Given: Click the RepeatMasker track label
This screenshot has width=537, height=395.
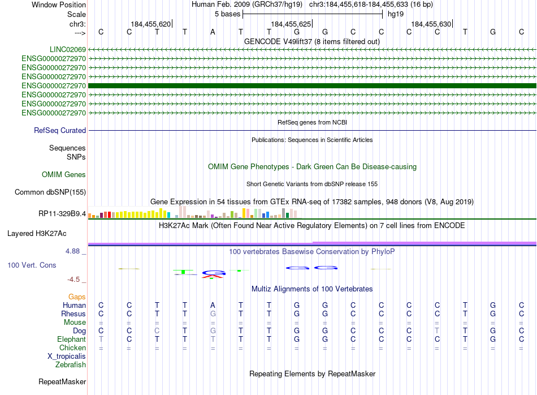Looking at the screenshot, I should pos(62,381).
